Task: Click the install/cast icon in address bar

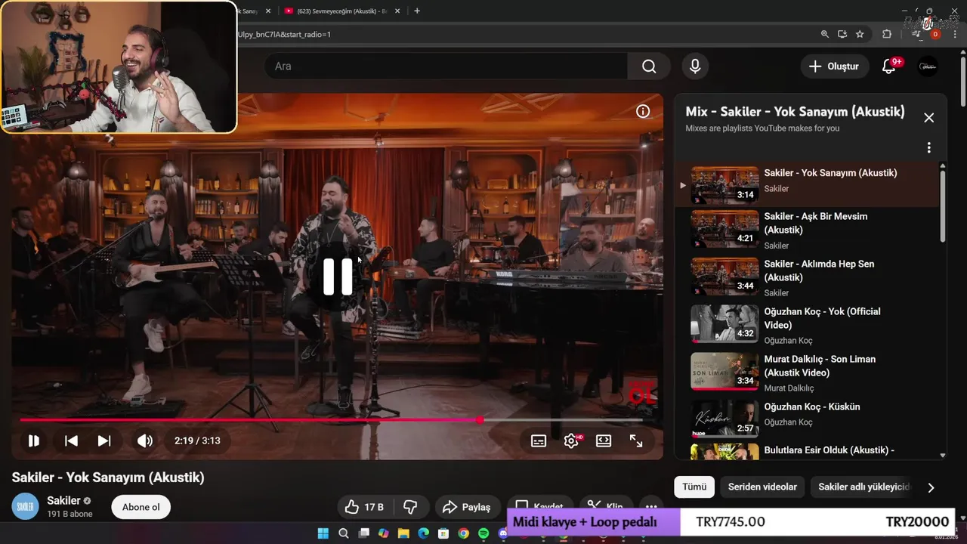Action: click(842, 34)
